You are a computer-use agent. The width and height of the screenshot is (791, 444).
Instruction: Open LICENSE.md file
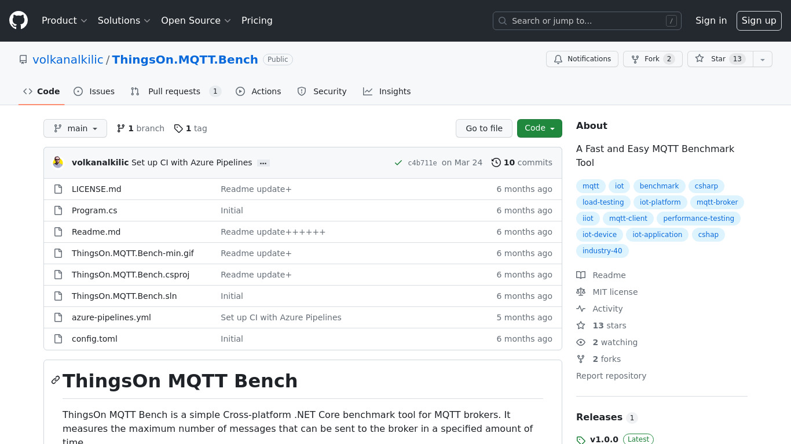[96, 189]
